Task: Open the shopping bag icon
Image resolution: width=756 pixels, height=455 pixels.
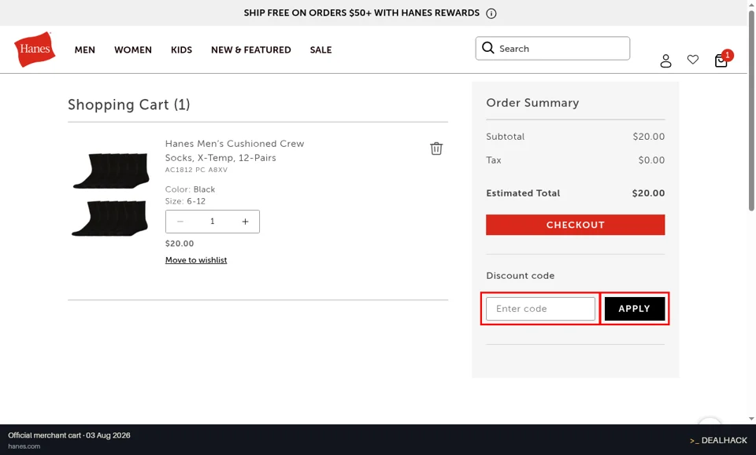Action: [x=721, y=61]
